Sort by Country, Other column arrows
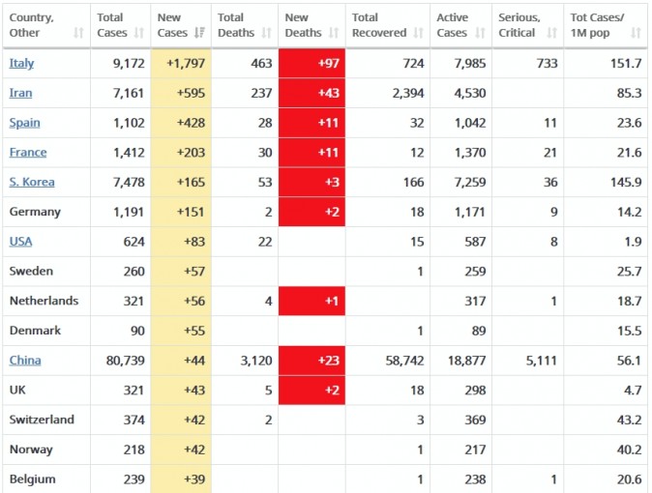The width and height of the screenshot is (652, 493). (78, 33)
